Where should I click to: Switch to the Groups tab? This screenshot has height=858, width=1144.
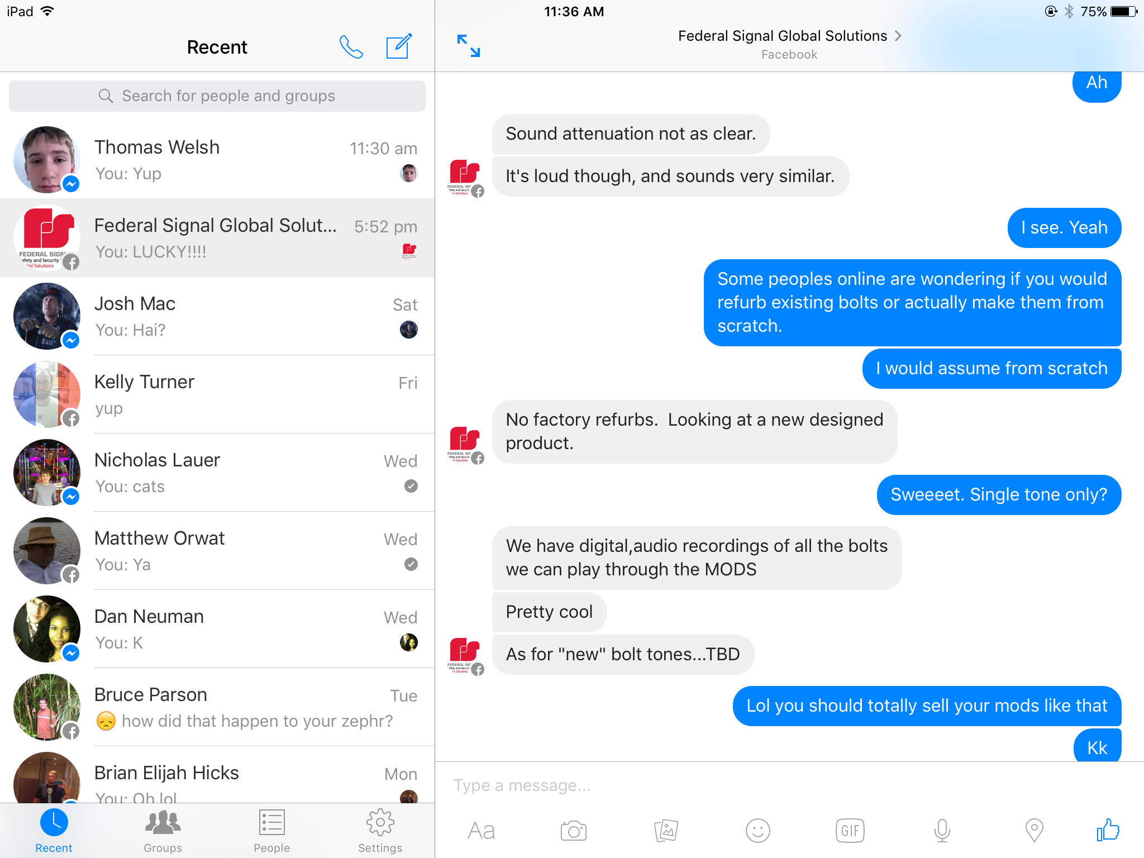point(163,831)
